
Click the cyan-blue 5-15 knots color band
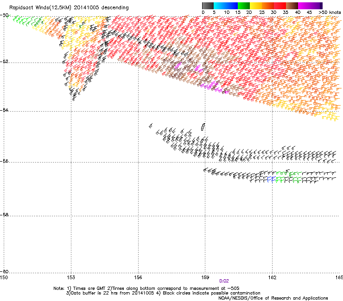tap(226, 6)
